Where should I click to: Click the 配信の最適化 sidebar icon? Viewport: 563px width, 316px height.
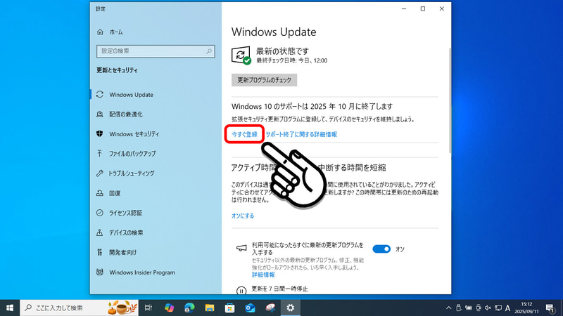tap(100, 114)
